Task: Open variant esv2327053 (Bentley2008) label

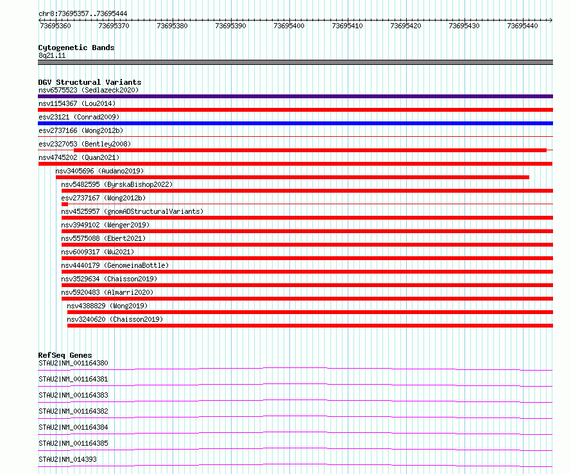Action: (x=85, y=144)
